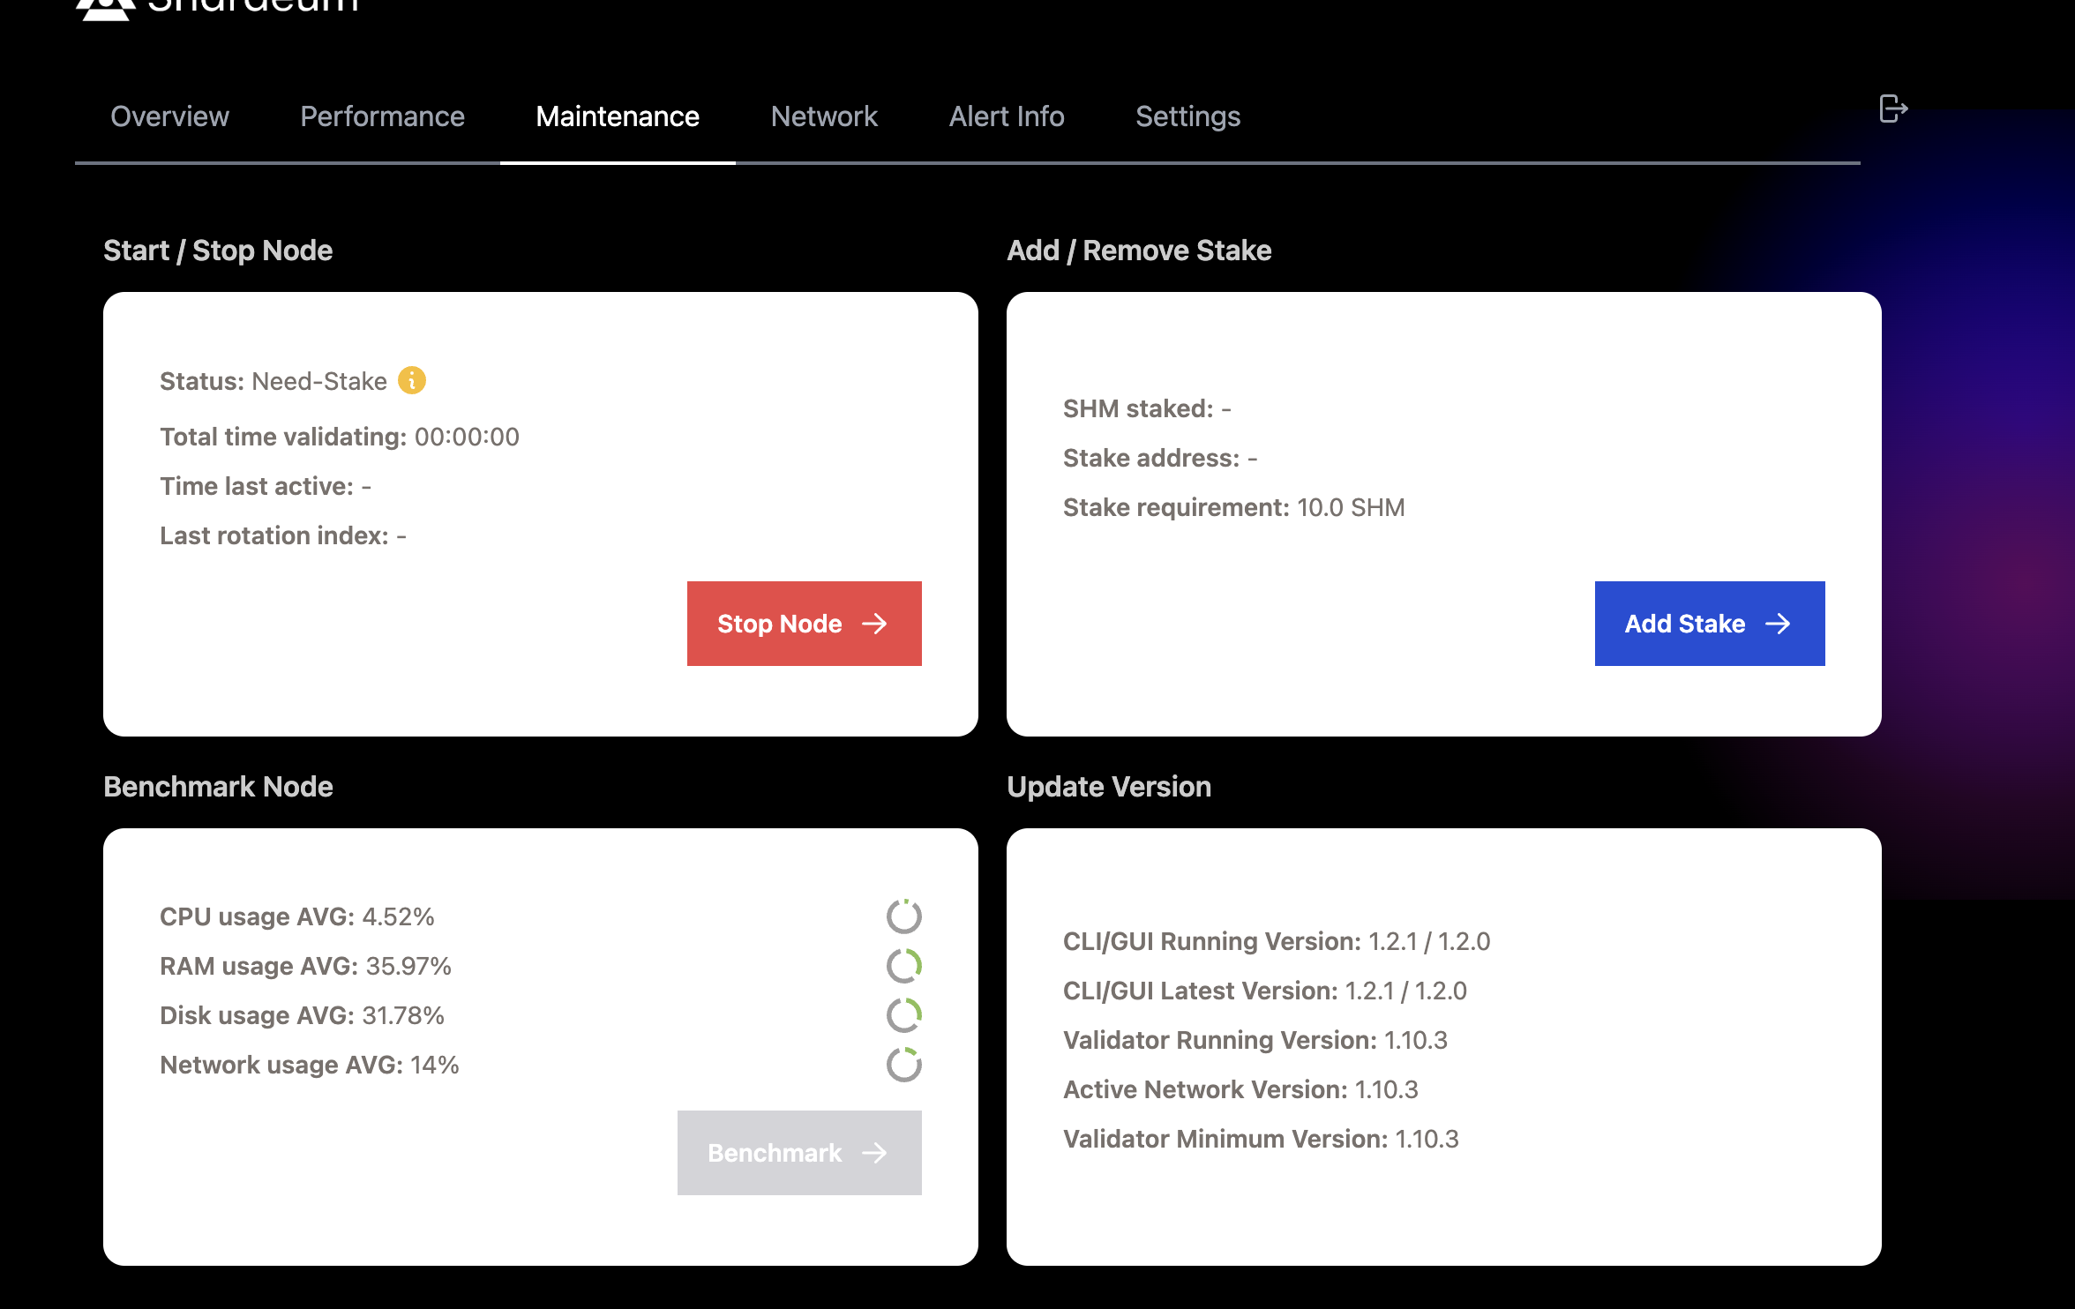Open the Settings tab
The width and height of the screenshot is (2075, 1309).
pos(1187,116)
